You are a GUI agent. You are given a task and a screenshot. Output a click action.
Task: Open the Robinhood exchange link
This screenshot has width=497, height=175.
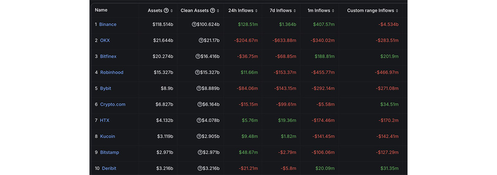pos(112,72)
